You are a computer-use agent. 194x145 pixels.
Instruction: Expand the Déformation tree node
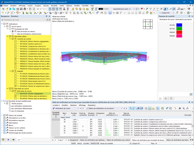pos(2,123)
